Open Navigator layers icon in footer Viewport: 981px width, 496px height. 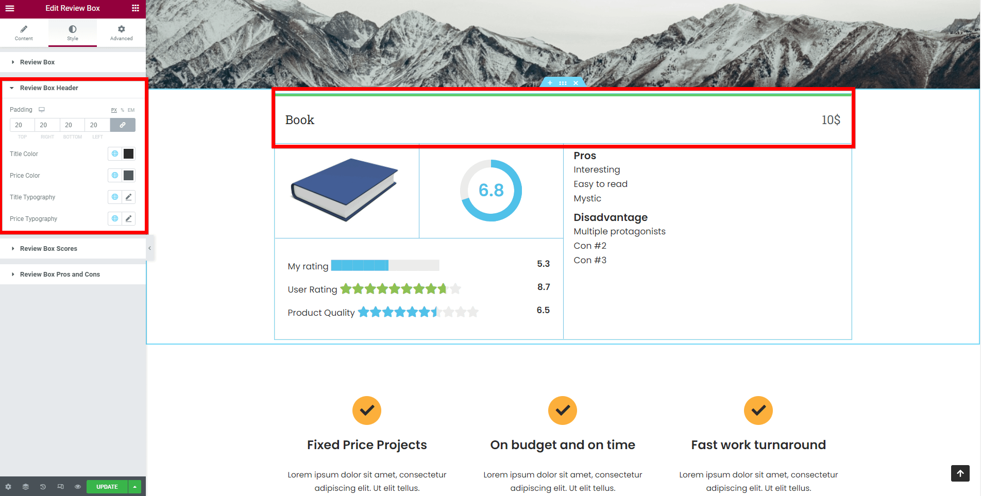click(25, 487)
